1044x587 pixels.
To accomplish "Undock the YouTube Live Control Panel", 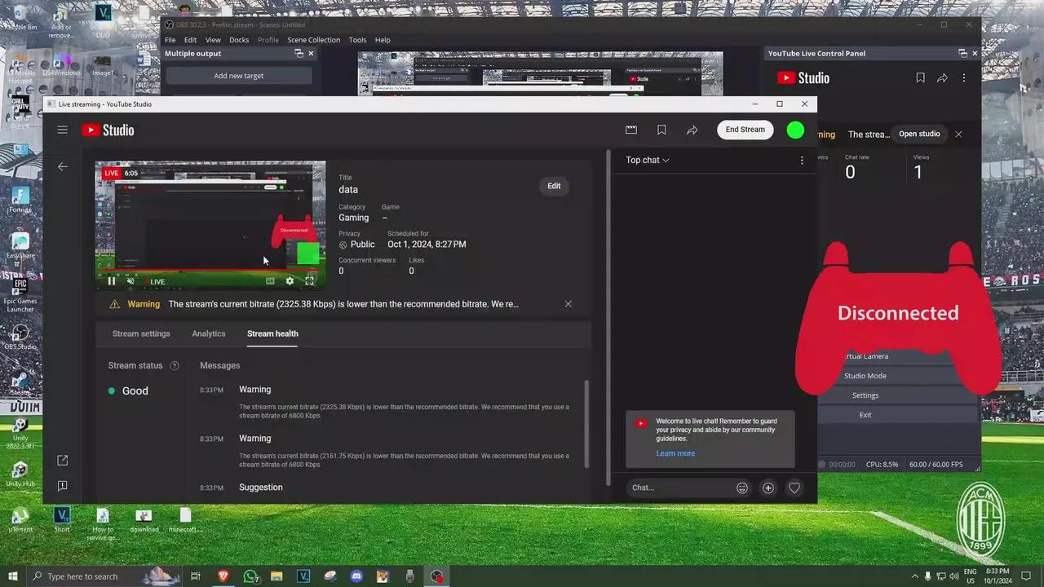I will pyautogui.click(x=963, y=54).
